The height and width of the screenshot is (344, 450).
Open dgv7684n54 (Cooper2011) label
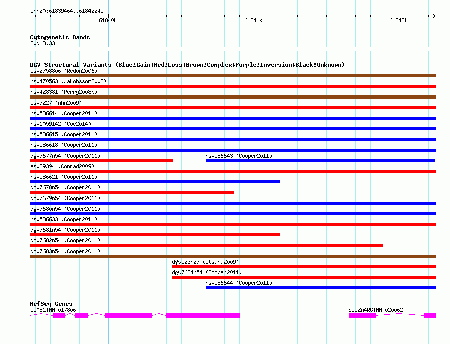tap(207, 272)
